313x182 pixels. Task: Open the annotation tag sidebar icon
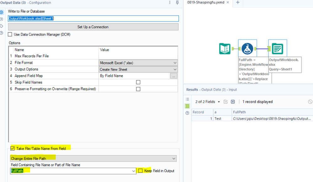point(1,26)
